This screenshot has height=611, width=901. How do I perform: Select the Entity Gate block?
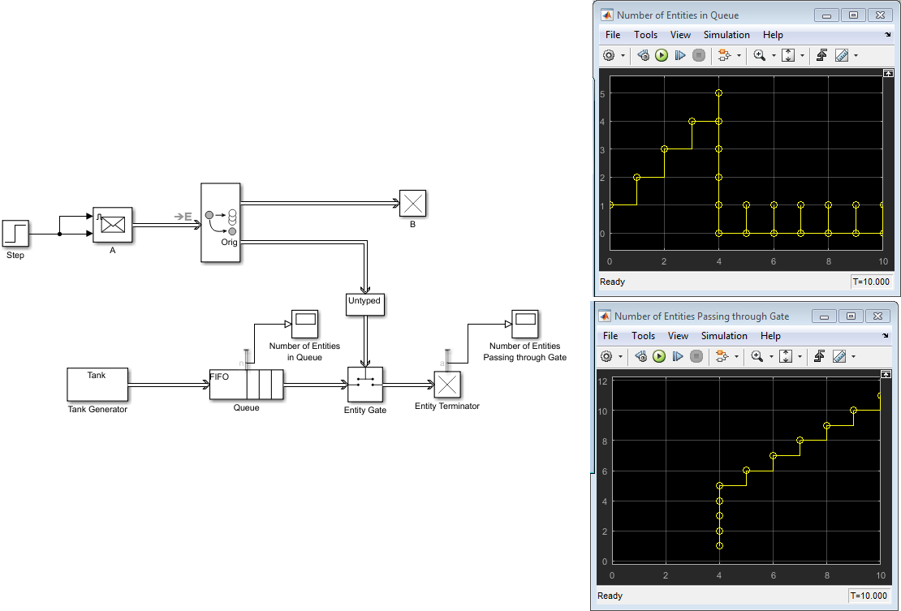click(365, 385)
